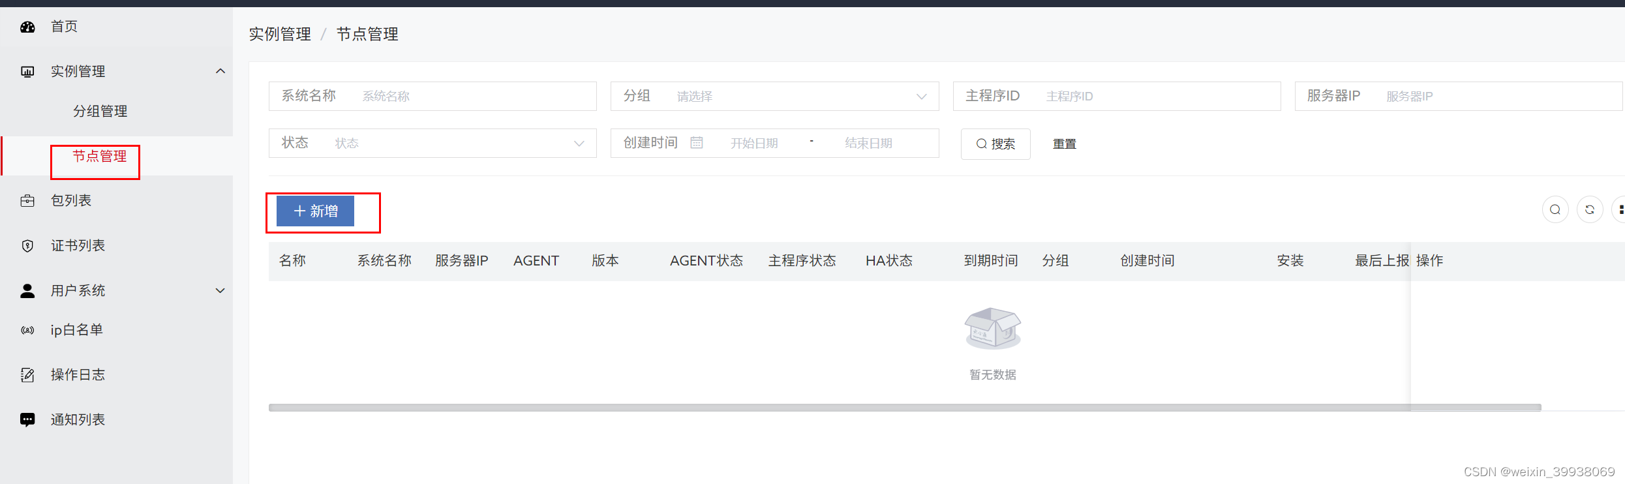1625x484 pixels.
Task: Open 通知列表 menu item
Action: coord(78,420)
